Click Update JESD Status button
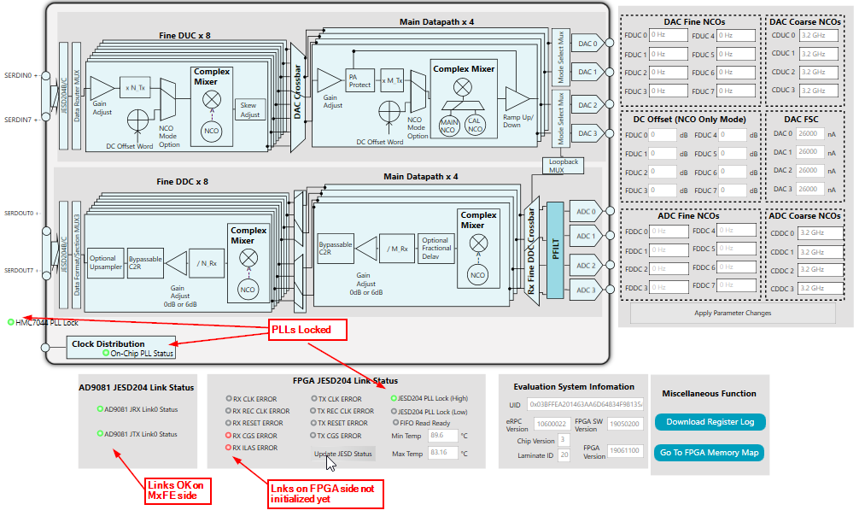Viewport: 865px width, 522px height. (x=342, y=454)
